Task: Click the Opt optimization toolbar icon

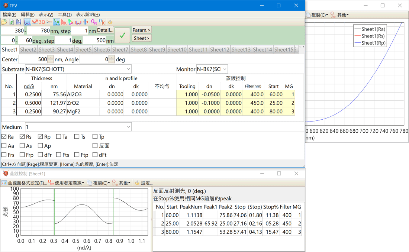Action: [x=94, y=22]
